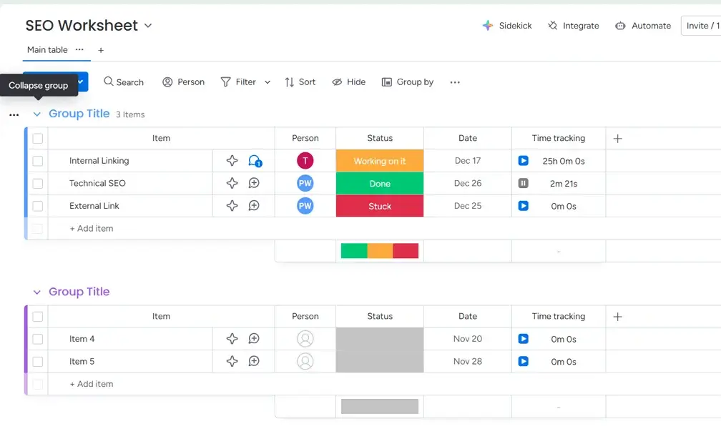Open the Hide columns option

(x=348, y=82)
